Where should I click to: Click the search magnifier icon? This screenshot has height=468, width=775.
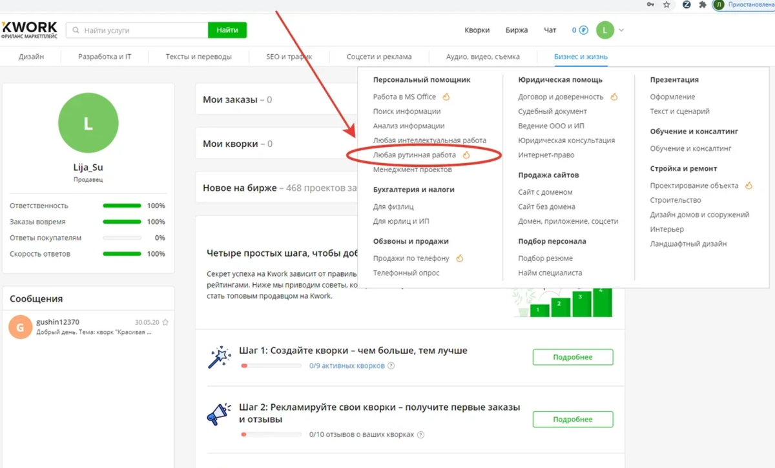76,30
